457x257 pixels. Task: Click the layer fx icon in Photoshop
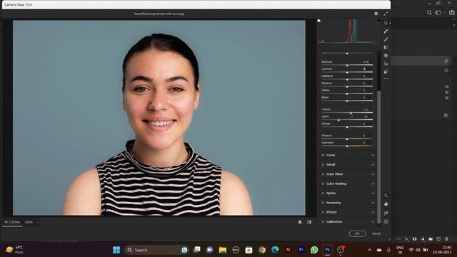point(406,239)
